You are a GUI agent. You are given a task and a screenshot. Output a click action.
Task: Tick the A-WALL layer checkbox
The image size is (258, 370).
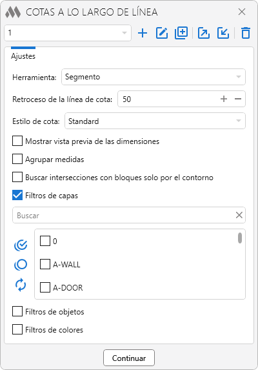click(x=45, y=264)
